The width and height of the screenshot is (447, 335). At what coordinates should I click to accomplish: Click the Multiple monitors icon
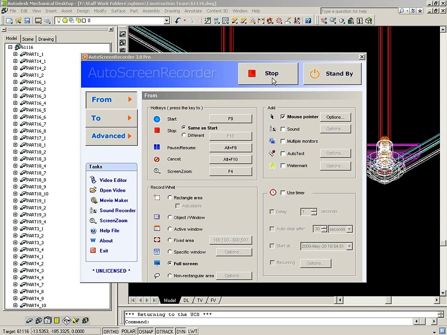(272, 141)
